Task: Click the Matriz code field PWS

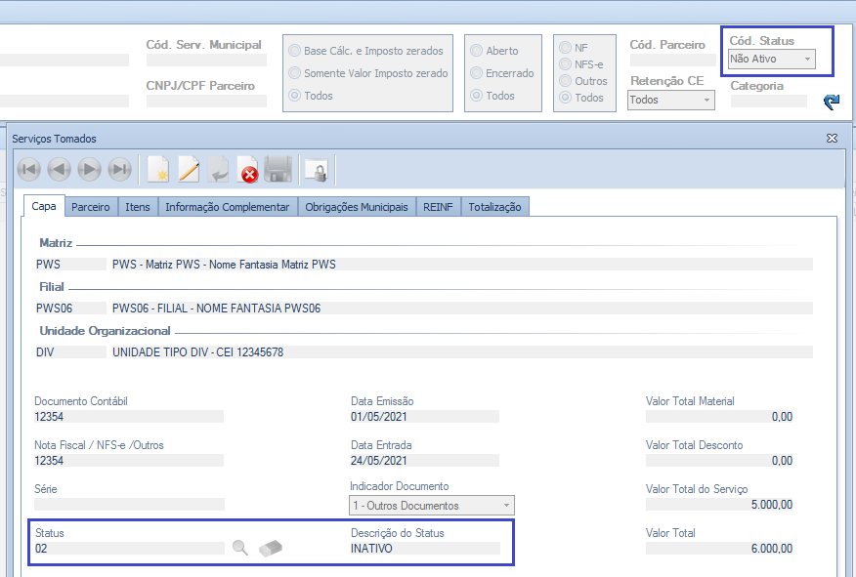Action: [x=70, y=265]
